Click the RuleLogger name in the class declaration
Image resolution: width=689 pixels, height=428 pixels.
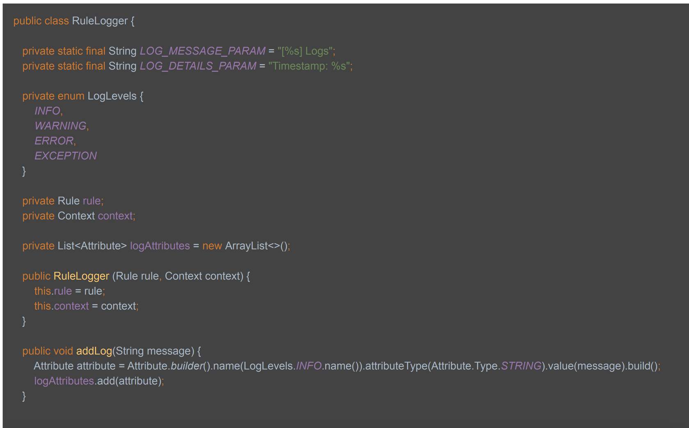(x=100, y=21)
